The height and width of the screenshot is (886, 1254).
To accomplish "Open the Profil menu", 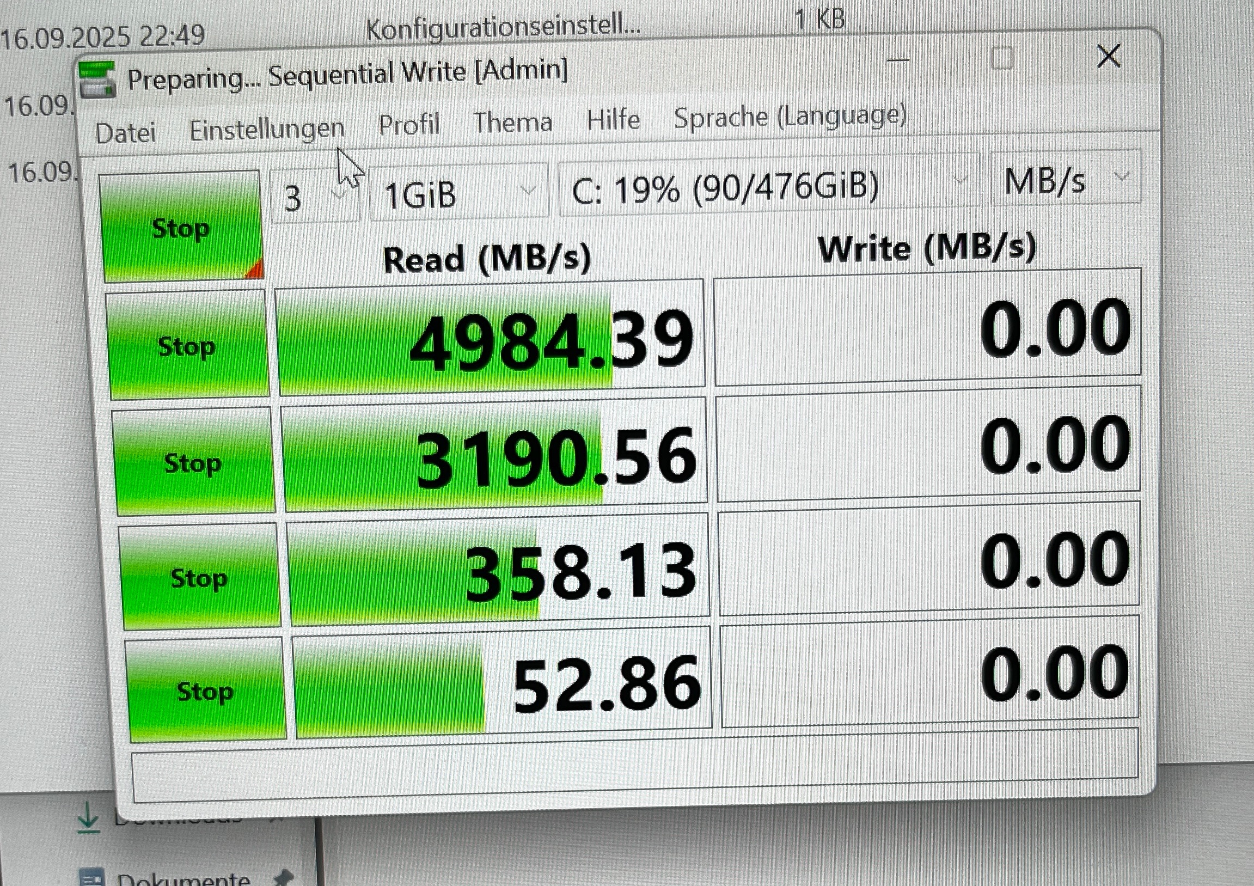I will (409, 125).
